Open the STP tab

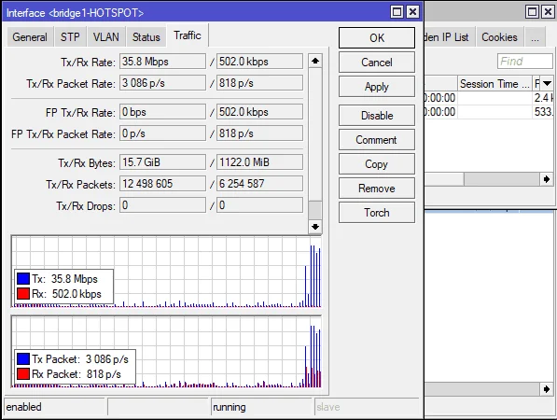[70, 37]
